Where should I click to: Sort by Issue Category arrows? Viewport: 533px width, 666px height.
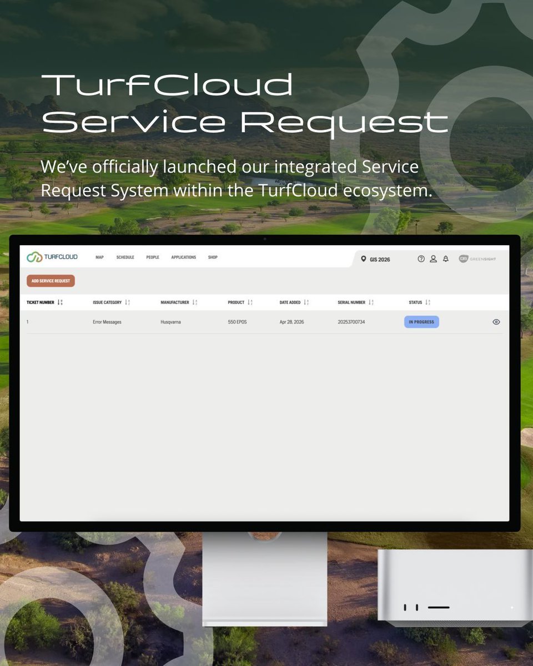pyautogui.click(x=127, y=302)
